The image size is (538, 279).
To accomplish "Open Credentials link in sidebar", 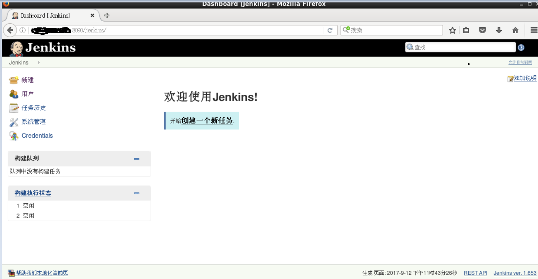I will point(37,136).
